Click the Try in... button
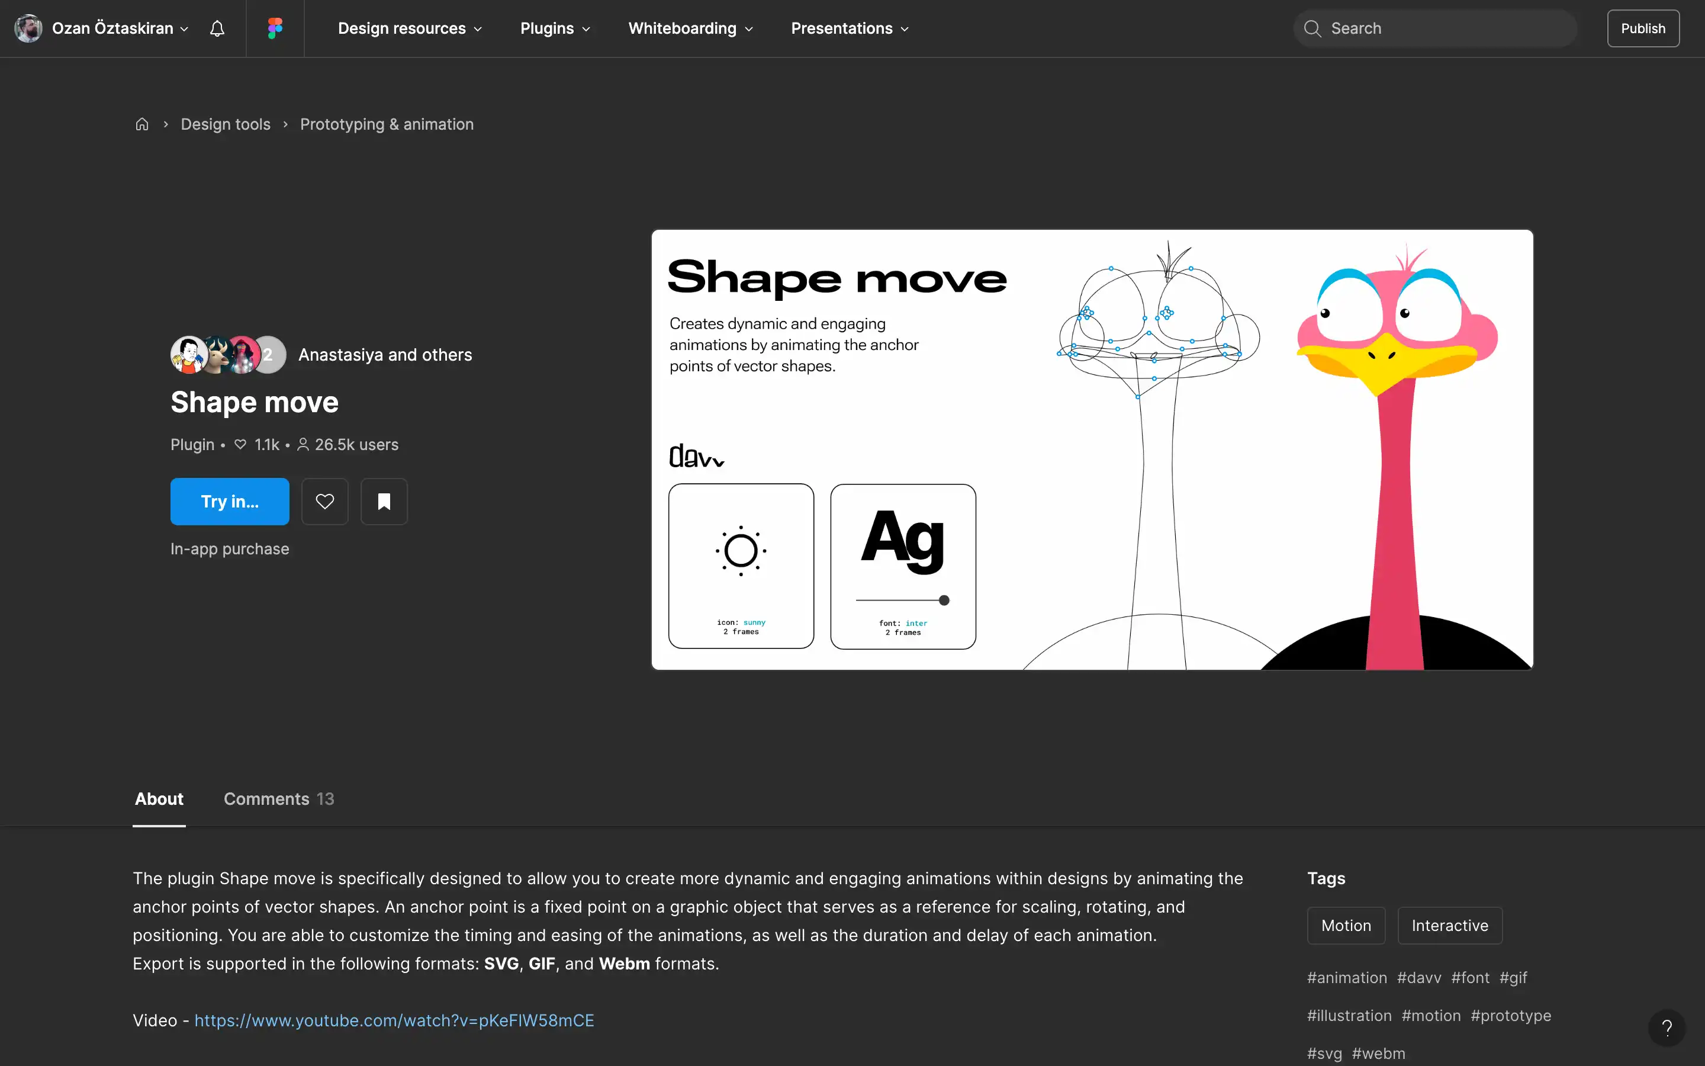The image size is (1705, 1066). 230,501
